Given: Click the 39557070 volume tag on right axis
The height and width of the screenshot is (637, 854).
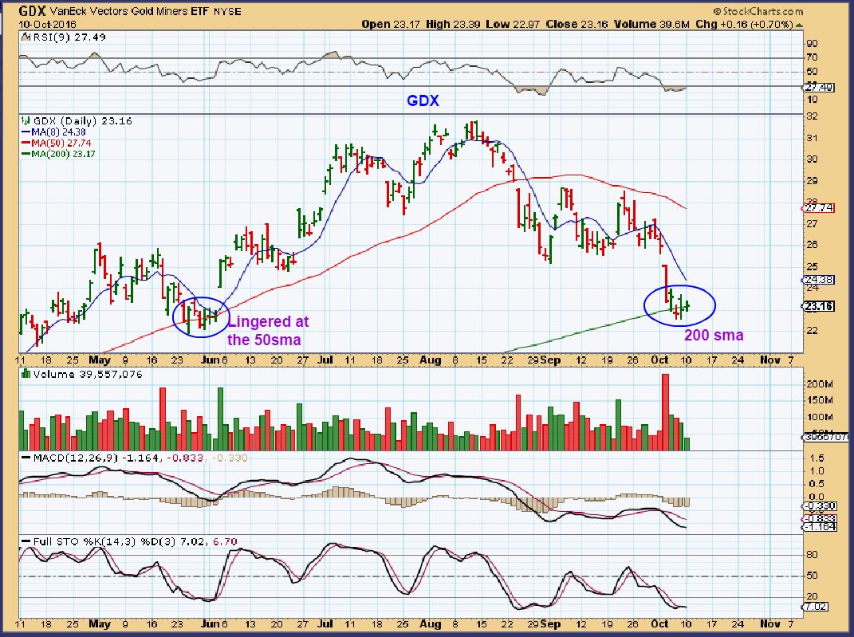Looking at the screenshot, I should coord(826,437).
